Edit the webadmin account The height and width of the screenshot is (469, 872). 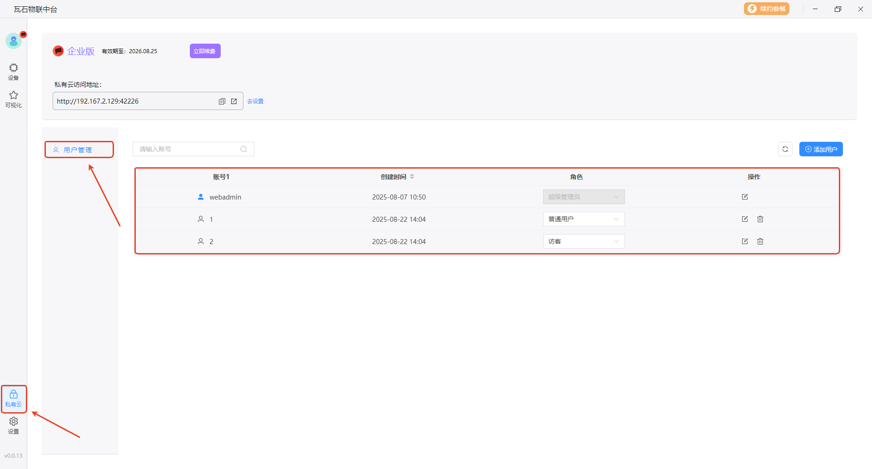(745, 197)
